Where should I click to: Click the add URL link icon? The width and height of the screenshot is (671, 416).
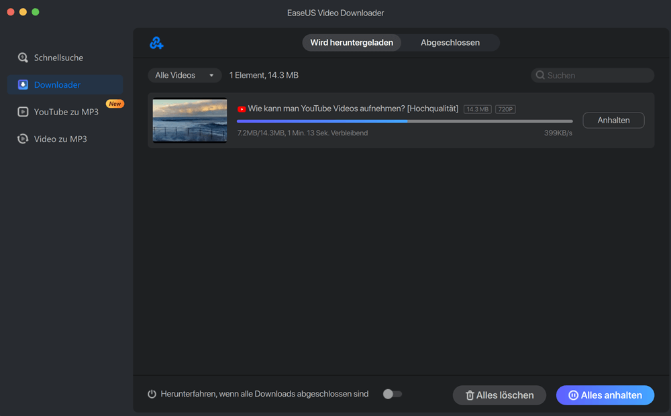tap(156, 43)
